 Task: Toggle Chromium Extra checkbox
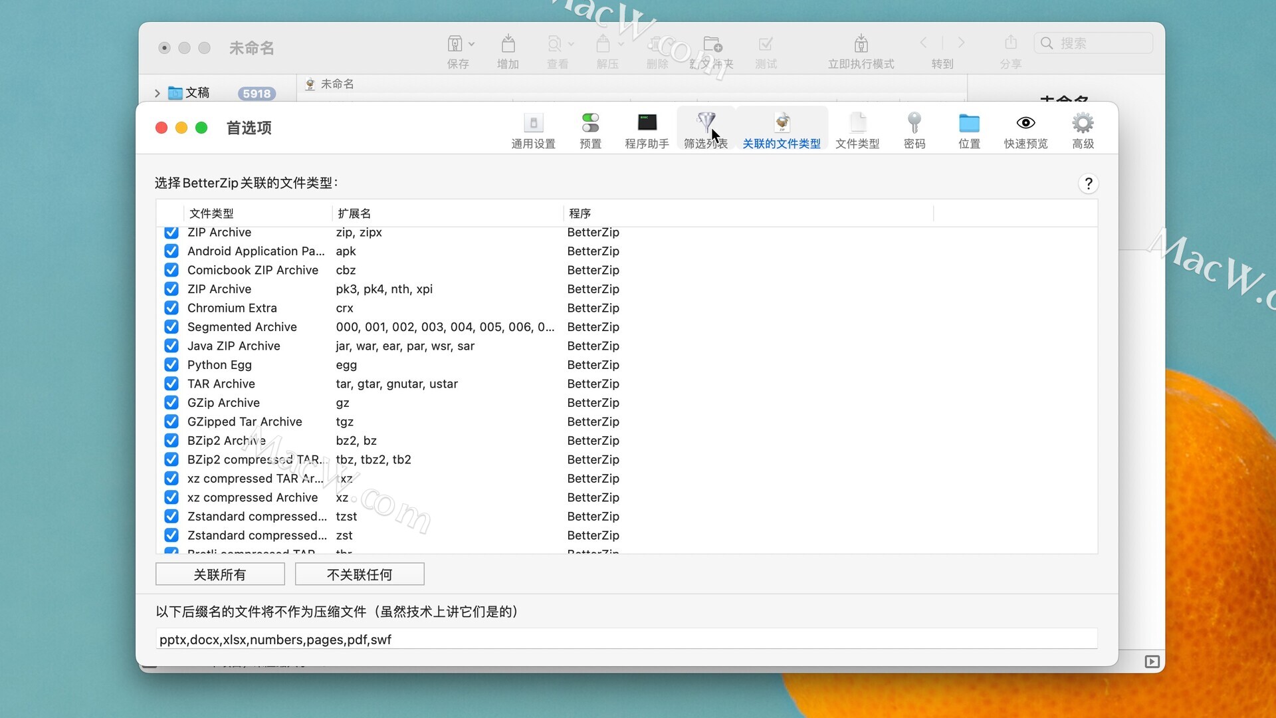click(171, 308)
